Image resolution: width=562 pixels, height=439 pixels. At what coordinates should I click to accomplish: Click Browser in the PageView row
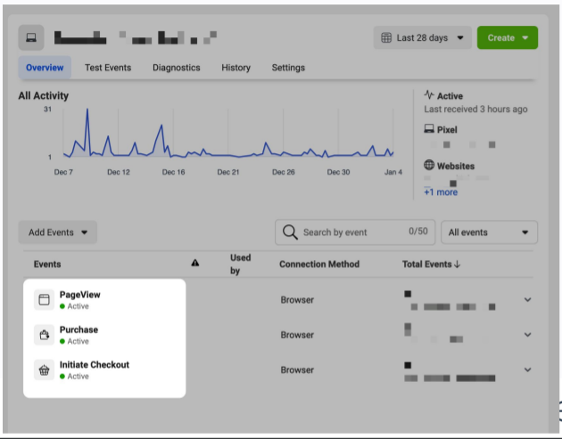point(297,300)
